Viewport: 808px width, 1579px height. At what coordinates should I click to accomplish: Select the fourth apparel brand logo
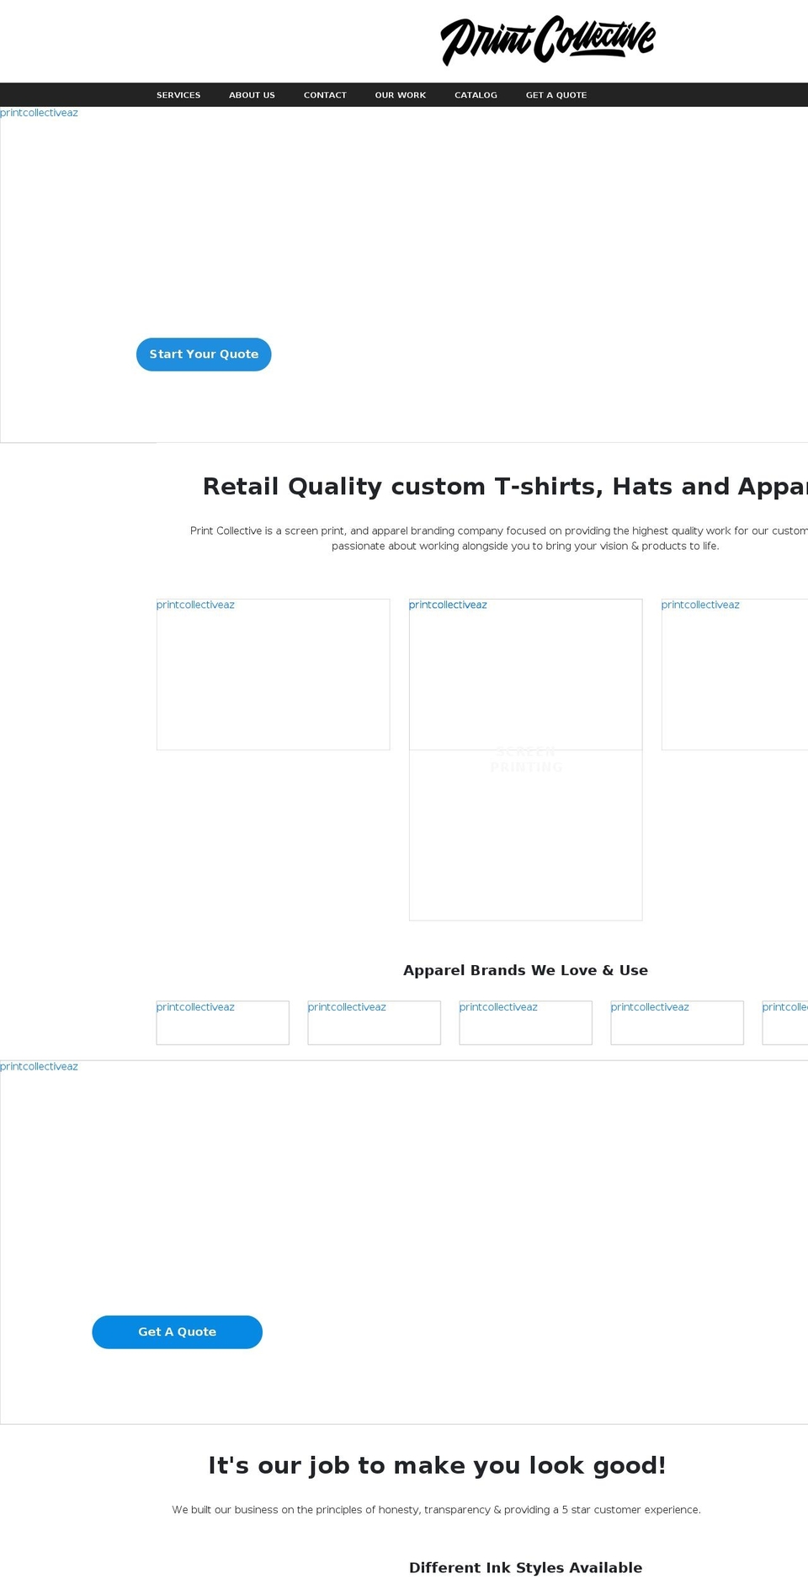pyautogui.click(x=677, y=1022)
